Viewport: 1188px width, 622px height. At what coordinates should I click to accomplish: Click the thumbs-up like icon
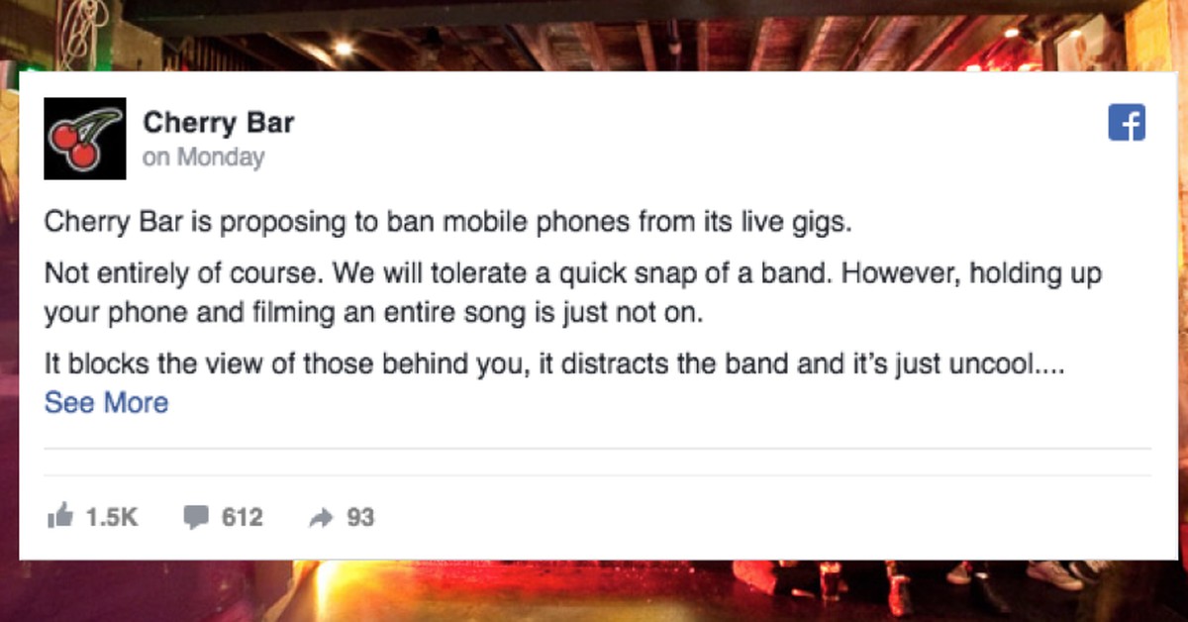click(59, 516)
